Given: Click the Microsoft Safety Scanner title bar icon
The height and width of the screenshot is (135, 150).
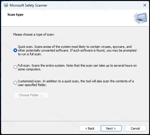Looking at the screenshot, I should [x=6, y=5].
